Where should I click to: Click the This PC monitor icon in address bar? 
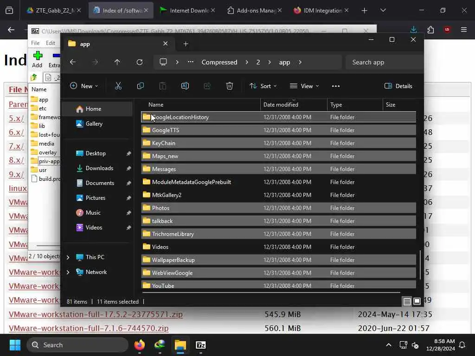coord(163,62)
